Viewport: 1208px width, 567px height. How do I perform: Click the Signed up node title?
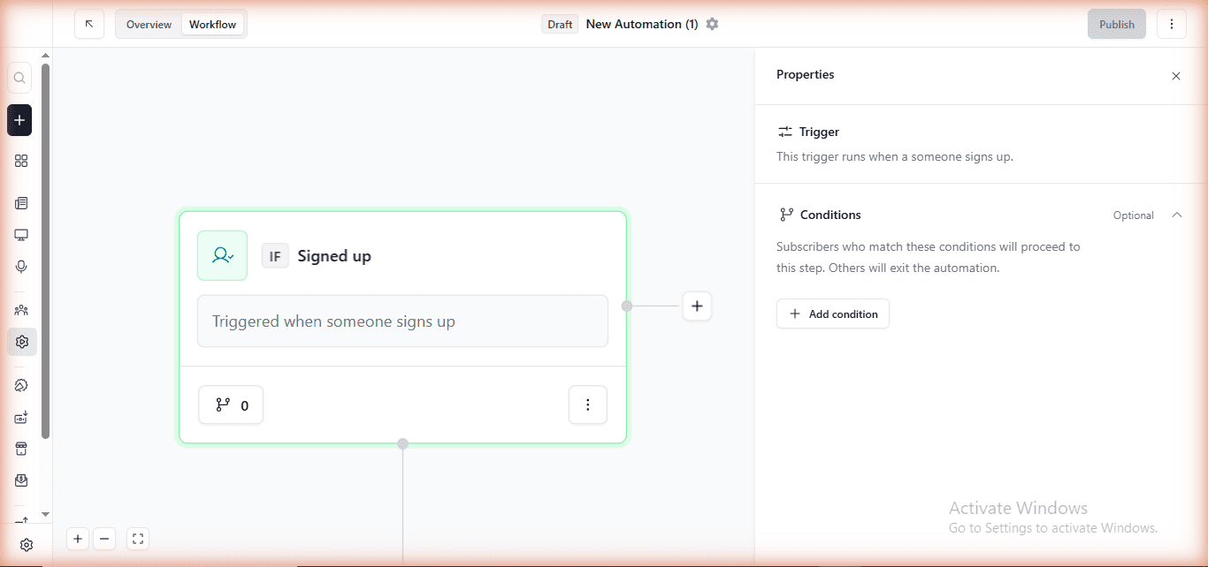[334, 256]
